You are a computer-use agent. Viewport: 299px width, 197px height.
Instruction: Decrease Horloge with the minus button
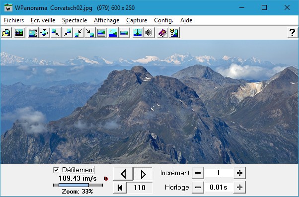198,187
